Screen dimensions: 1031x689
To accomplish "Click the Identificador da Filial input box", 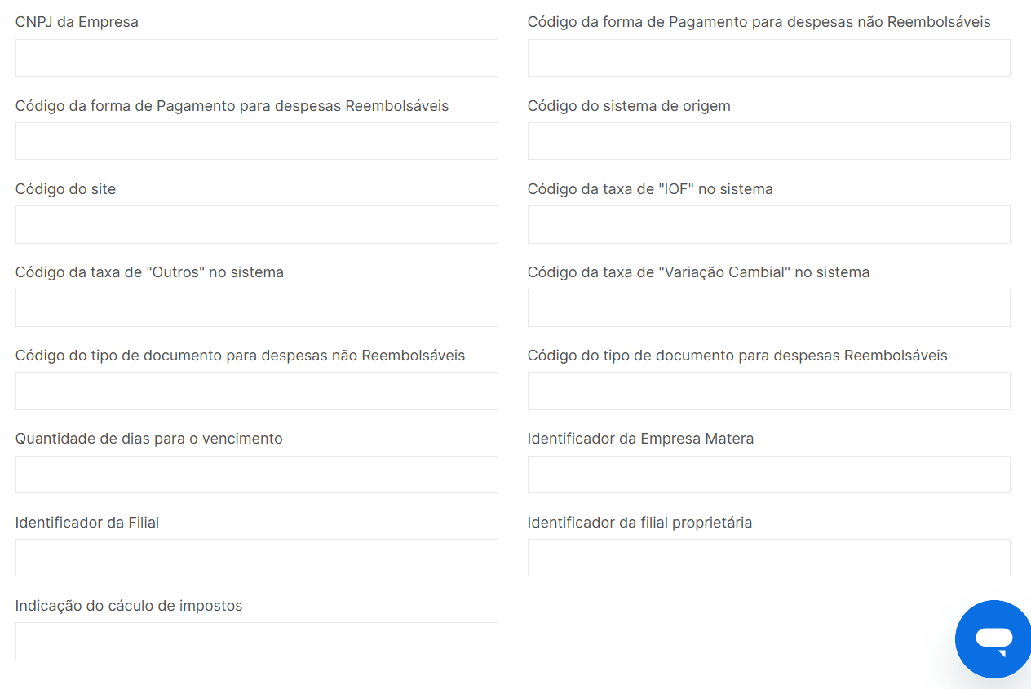I will point(256,558).
